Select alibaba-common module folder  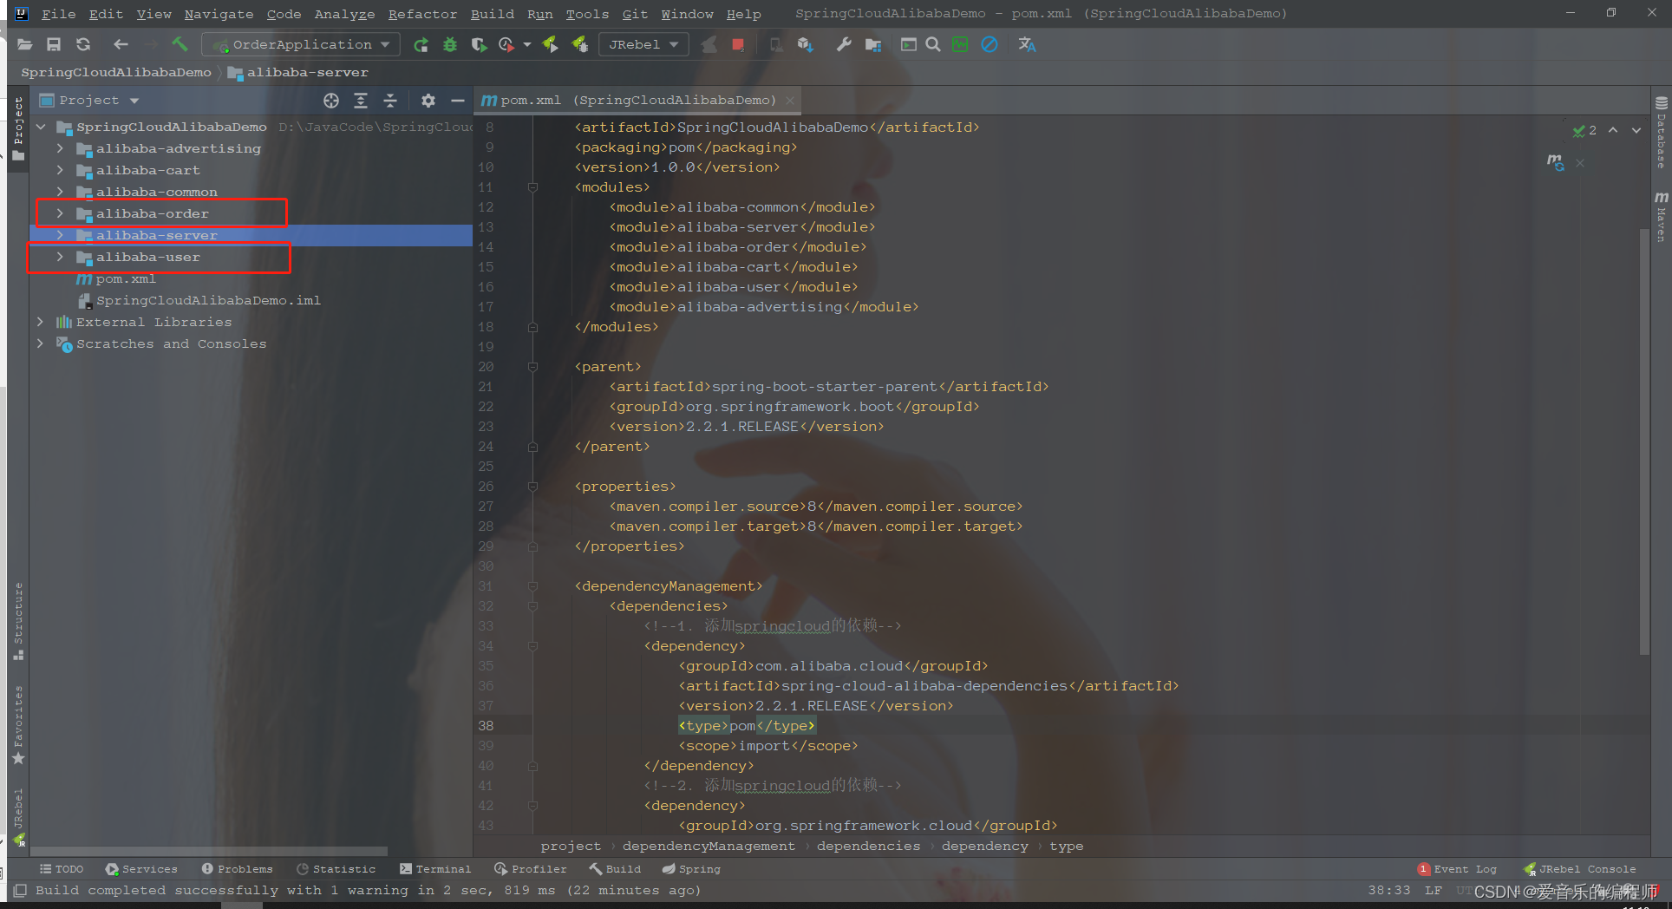(156, 192)
